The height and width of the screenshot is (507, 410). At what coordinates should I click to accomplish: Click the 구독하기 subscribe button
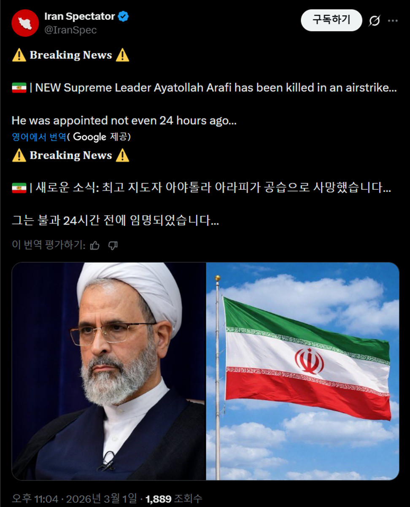331,20
